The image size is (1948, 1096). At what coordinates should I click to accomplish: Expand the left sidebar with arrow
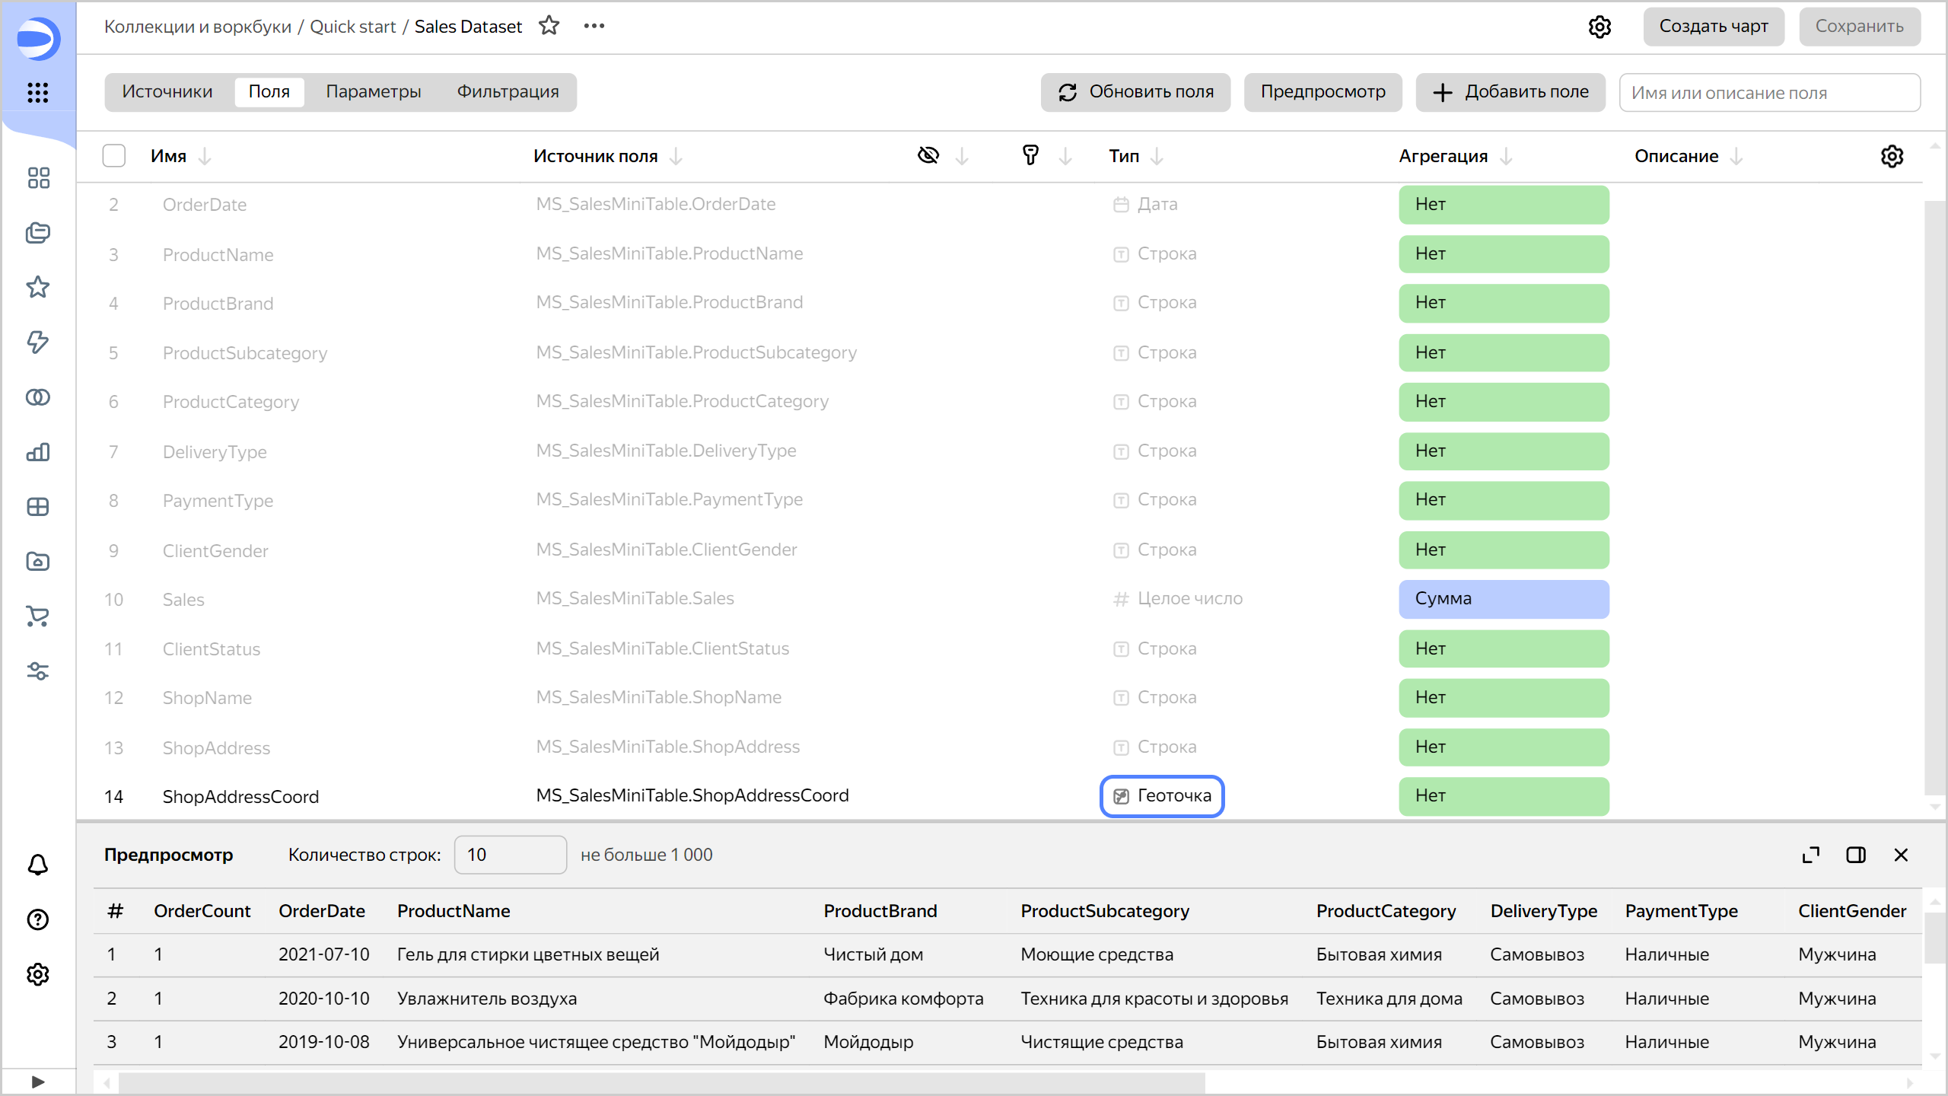click(x=37, y=1082)
